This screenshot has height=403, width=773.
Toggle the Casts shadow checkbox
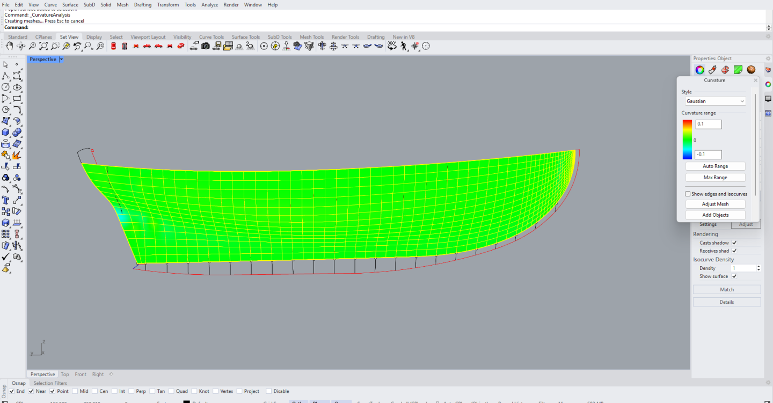pos(734,243)
